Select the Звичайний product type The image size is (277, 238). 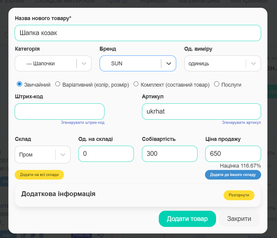click(20, 84)
